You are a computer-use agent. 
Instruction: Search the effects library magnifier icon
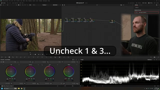pyautogui.click(x=157, y=5)
